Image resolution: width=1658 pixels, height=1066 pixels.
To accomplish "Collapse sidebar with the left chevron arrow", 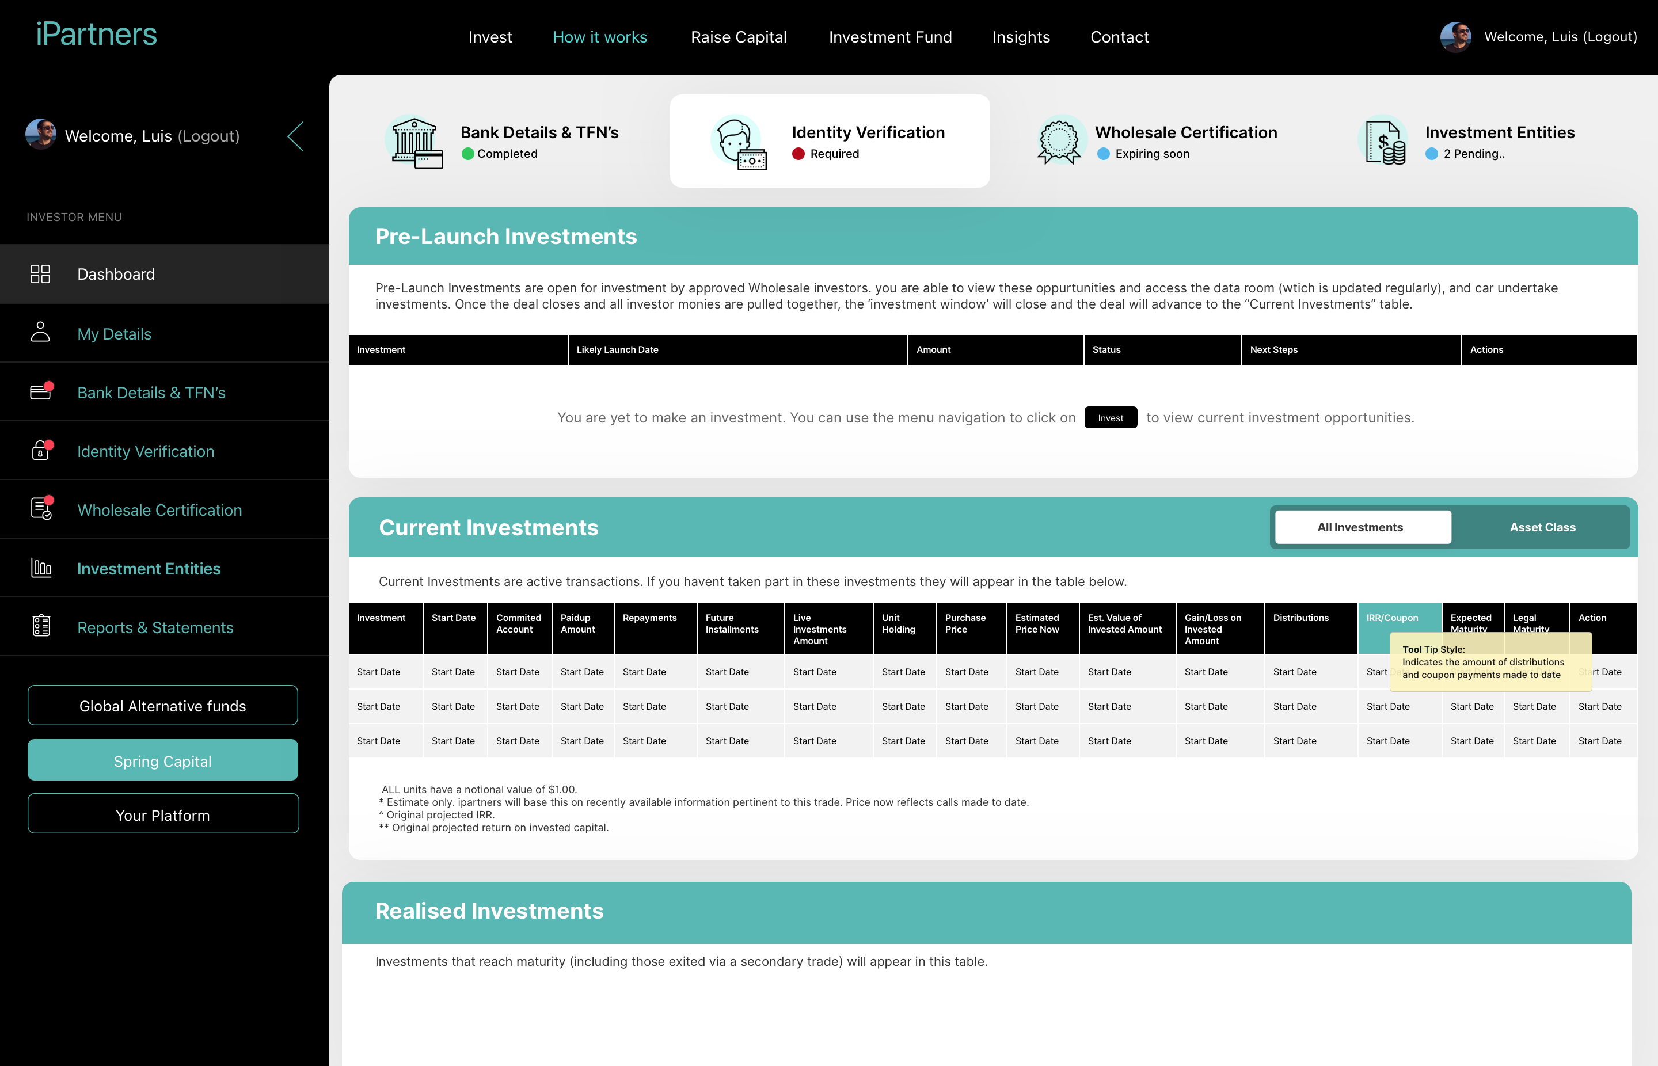I will coord(295,136).
